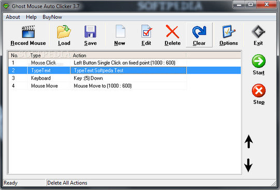Save the script with the floppy icon

click(90, 32)
